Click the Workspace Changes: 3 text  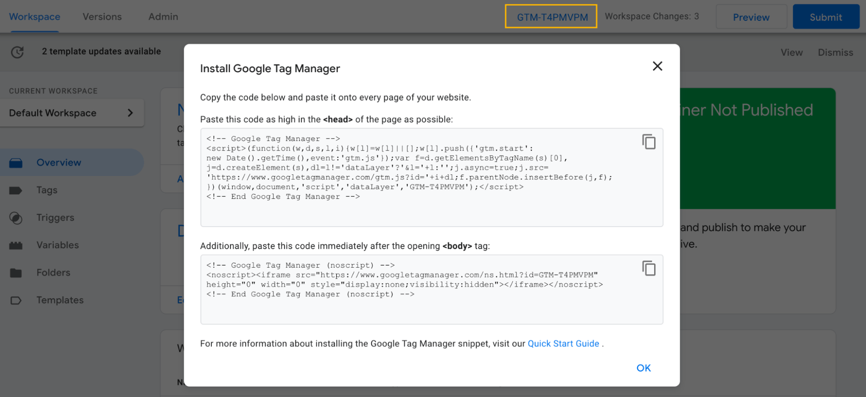[652, 16]
